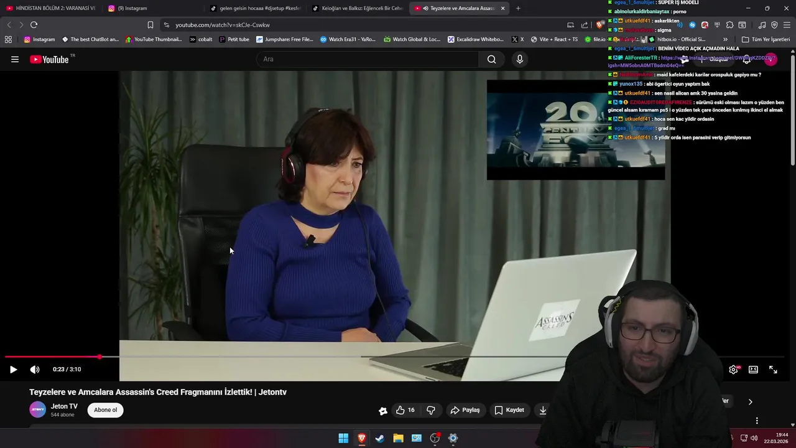Open the Jumpshare Free File bookmark
This screenshot has width=796, height=448.
tap(285, 39)
